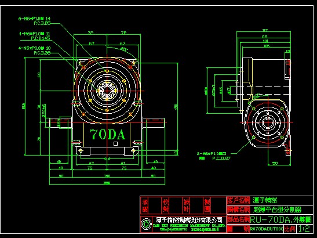The height and width of the screenshot is (238, 317).
Task: Click the 製圖 drafting cell label
Action: [207, 205]
